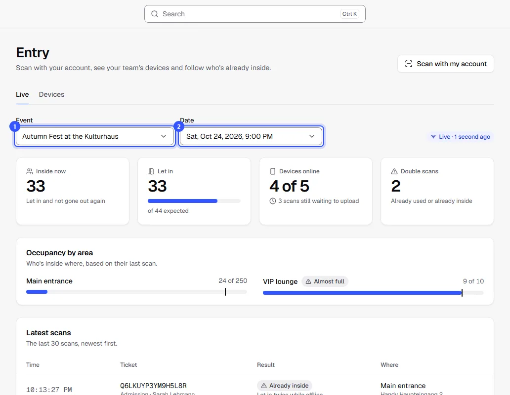Image resolution: width=510 pixels, height=395 pixels.
Task: Click the Double scans count of 2
Action: 396,186
